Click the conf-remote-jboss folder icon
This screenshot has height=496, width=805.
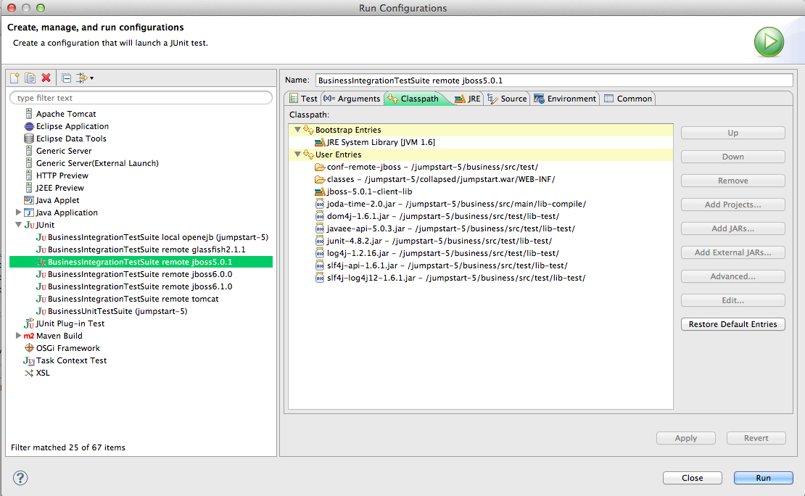[320, 167]
